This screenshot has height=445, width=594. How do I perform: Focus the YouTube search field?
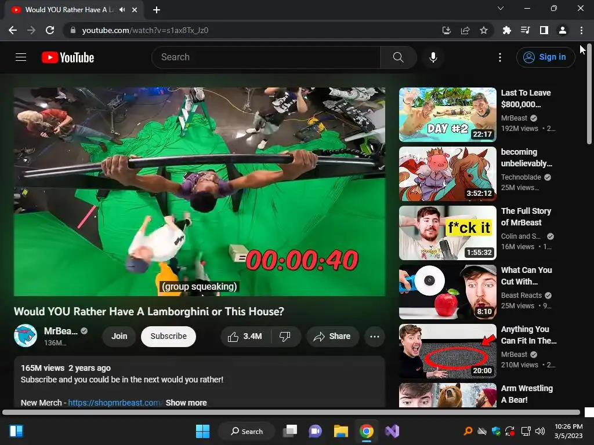266,57
